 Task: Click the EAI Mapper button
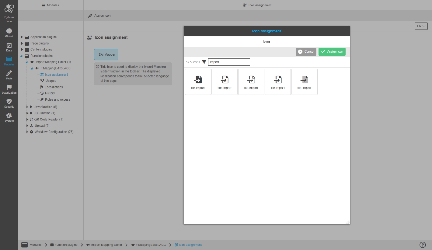pyautogui.click(x=106, y=54)
